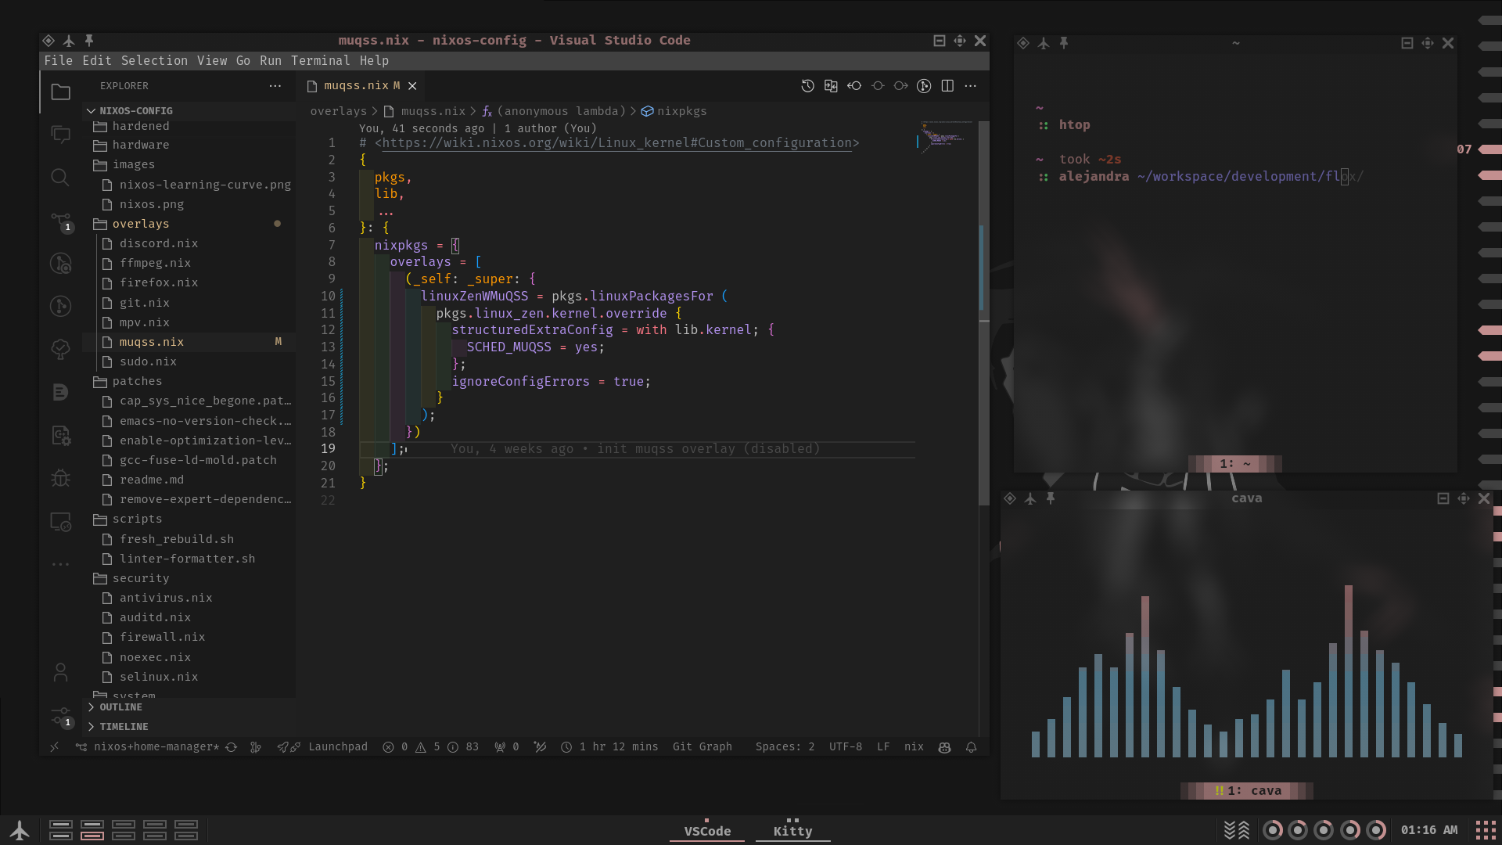Open the File menu
1502x845 pixels.
coord(58,60)
